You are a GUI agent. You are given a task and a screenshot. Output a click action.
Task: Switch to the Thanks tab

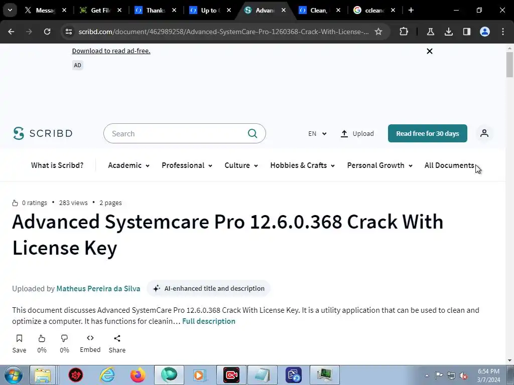tap(155, 10)
